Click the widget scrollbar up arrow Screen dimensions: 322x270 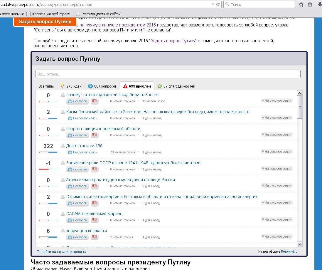pyautogui.click(x=300, y=93)
